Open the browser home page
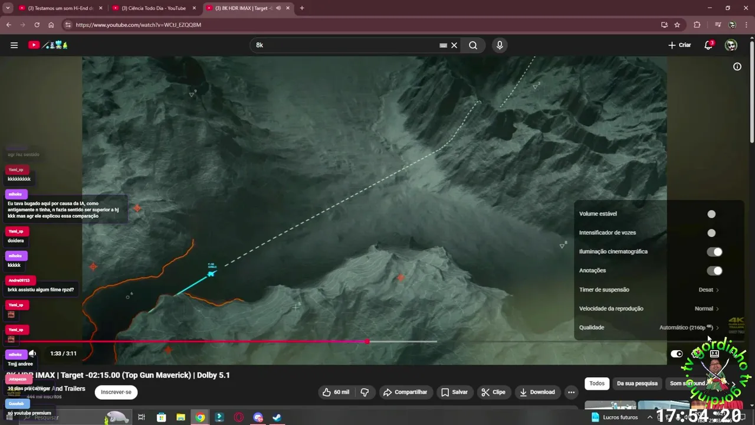Image resolution: width=755 pixels, height=425 pixels. point(51,25)
